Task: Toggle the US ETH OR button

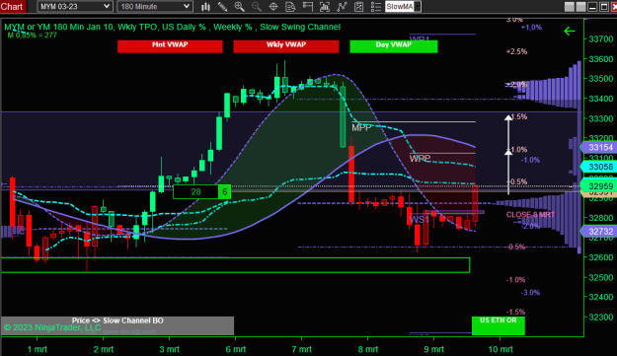Action: [x=499, y=325]
